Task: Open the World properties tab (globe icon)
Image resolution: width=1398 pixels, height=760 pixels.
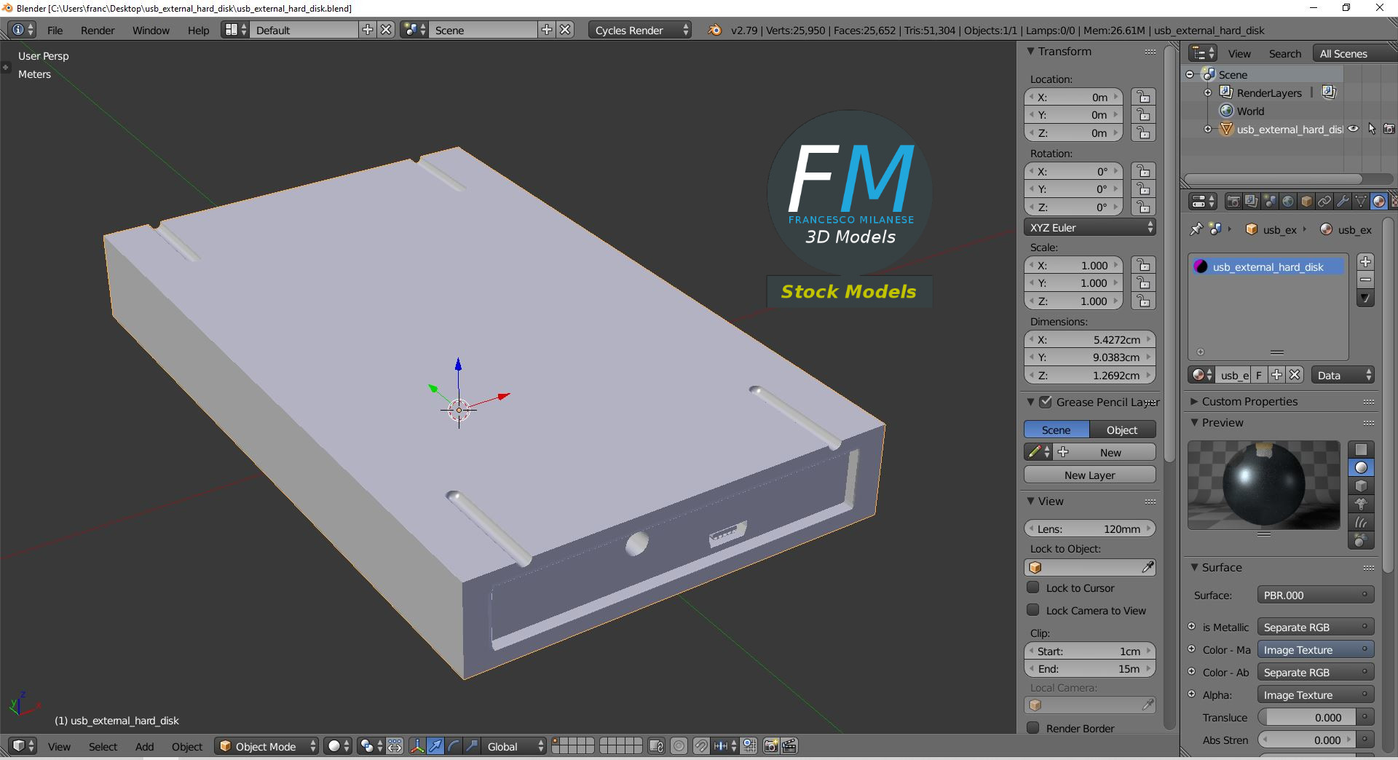Action: point(1288,202)
